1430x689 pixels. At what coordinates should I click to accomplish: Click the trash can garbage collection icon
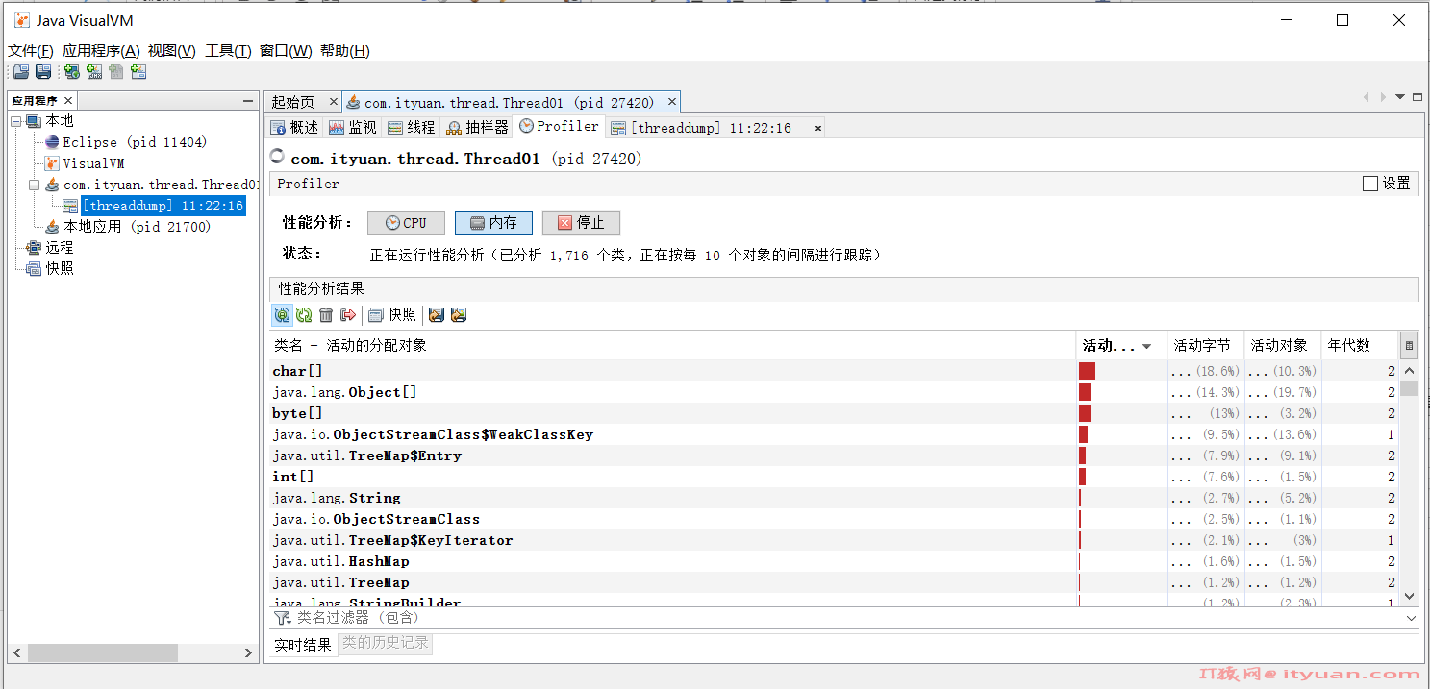pos(326,315)
